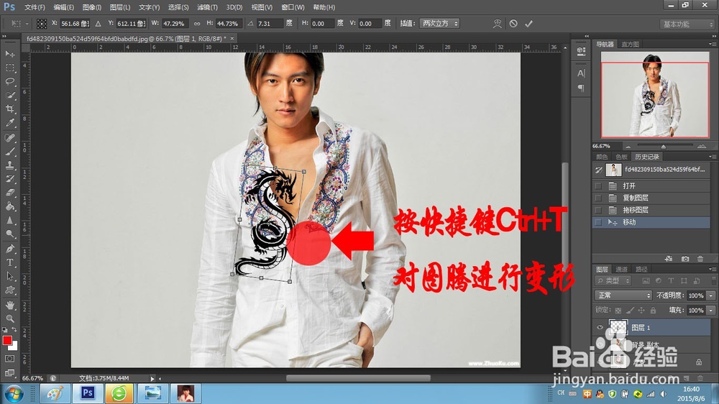Click the W width field 47.29%
Image resolution: width=719 pixels, height=404 pixels.
pos(174,24)
